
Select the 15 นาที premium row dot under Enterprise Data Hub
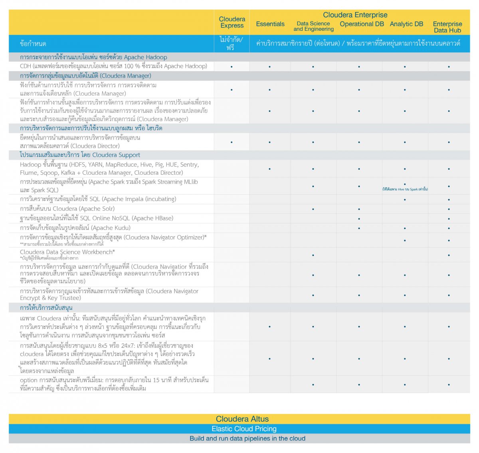449,385
